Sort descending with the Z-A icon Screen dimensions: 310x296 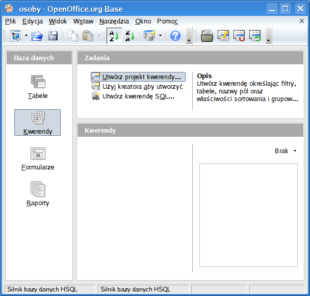(x=130, y=36)
